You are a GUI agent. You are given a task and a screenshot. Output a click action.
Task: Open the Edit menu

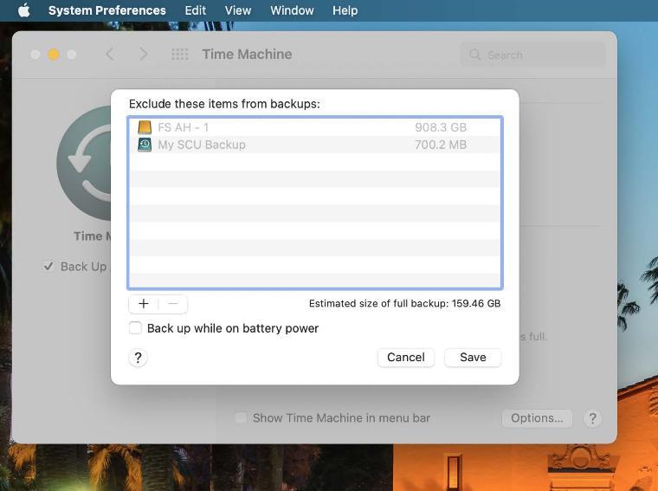[195, 10]
